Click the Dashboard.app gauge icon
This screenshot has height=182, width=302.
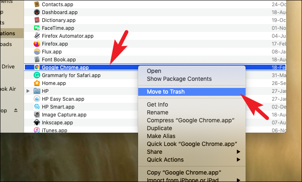click(37, 12)
